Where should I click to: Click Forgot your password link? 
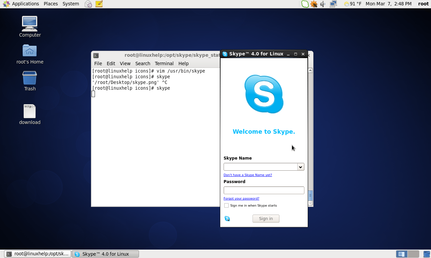pos(241,199)
